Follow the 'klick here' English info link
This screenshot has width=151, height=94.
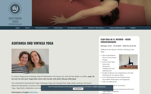34,92
